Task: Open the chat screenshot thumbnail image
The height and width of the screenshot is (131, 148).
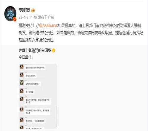Action: (x=38, y=96)
